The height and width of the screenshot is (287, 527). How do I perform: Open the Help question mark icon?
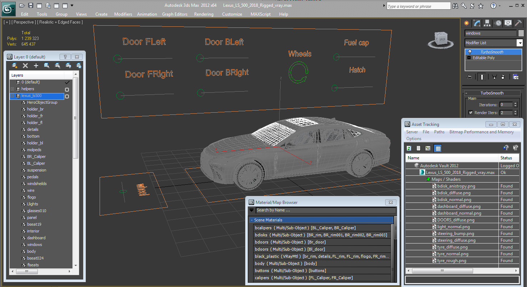[x=493, y=6]
